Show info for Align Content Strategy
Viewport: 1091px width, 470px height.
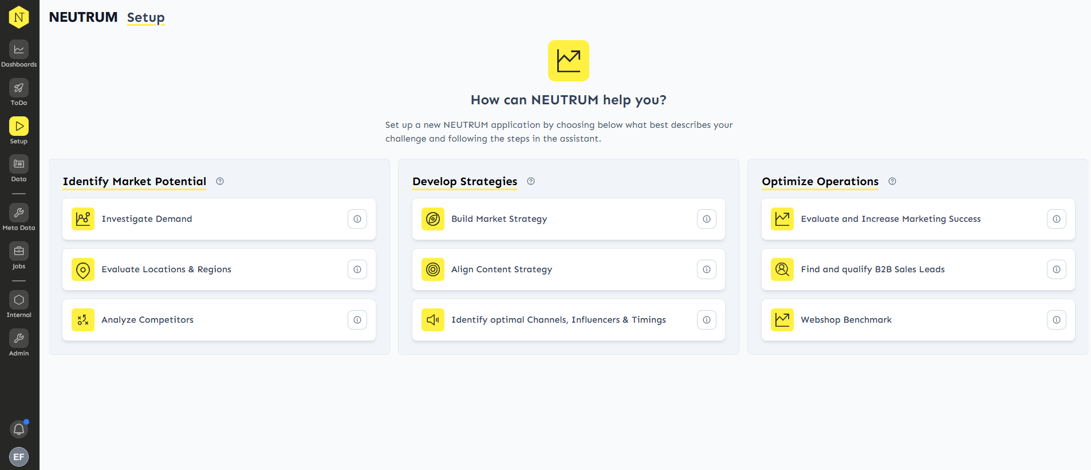click(x=707, y=269)
